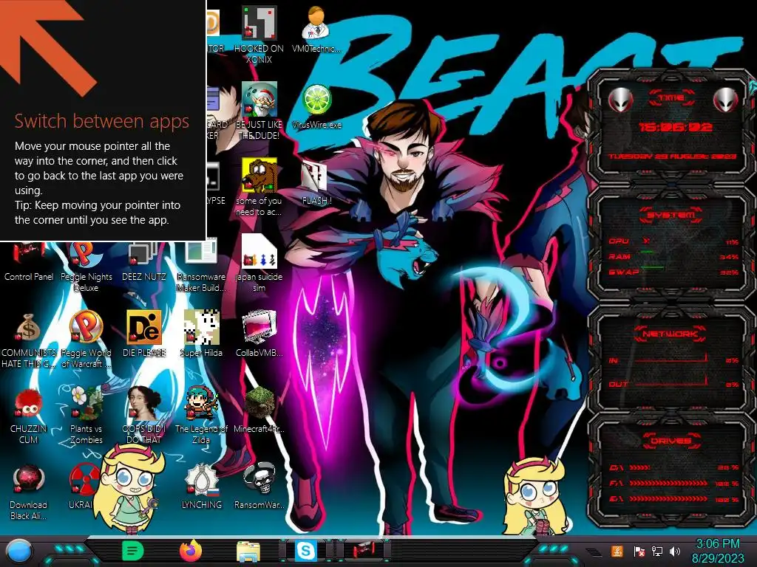The height and width of the screenshot is (567, 757).
Task: Select the OOPS DID I DO THAT portrait icon
Action: 144,415
